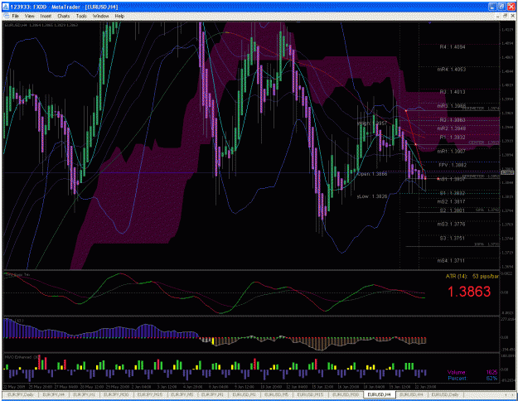Click the mS2: 1.3817 support label
This screenshot has height=401, width=518.
click(452, 201)
